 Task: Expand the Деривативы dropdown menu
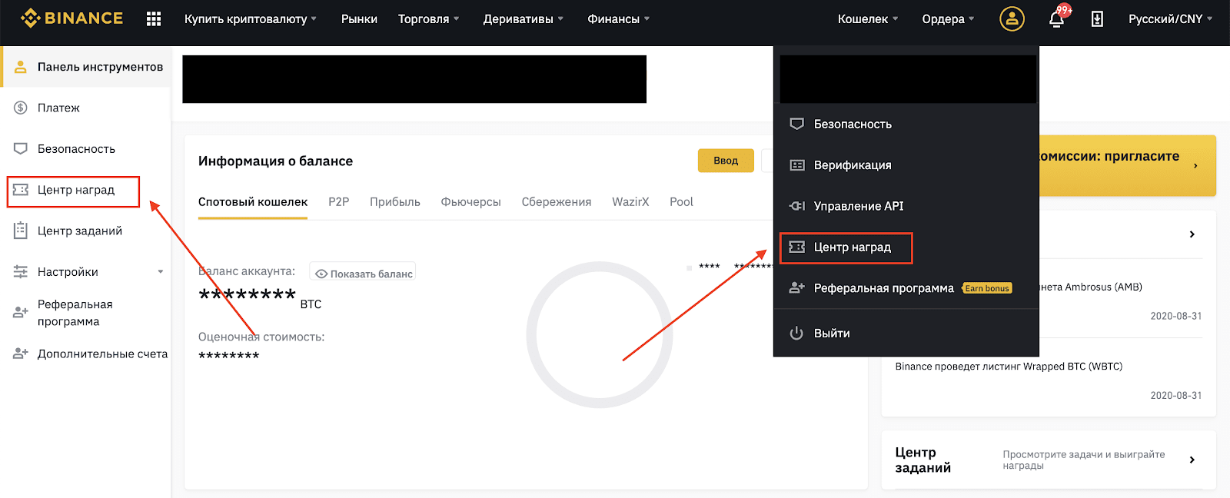pyautogui.click(x=523, y=19)
